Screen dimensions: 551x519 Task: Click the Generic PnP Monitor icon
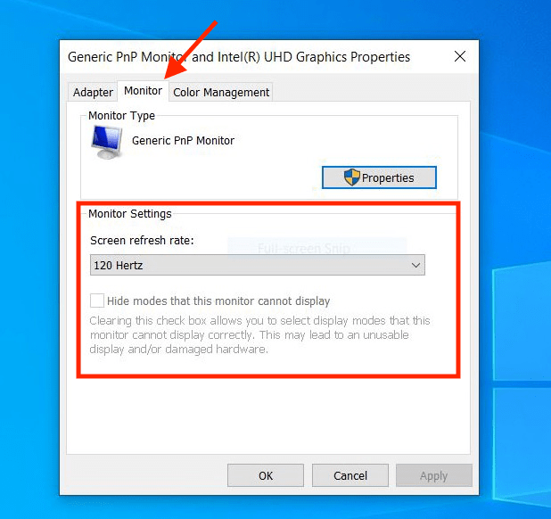click(107, 143)
